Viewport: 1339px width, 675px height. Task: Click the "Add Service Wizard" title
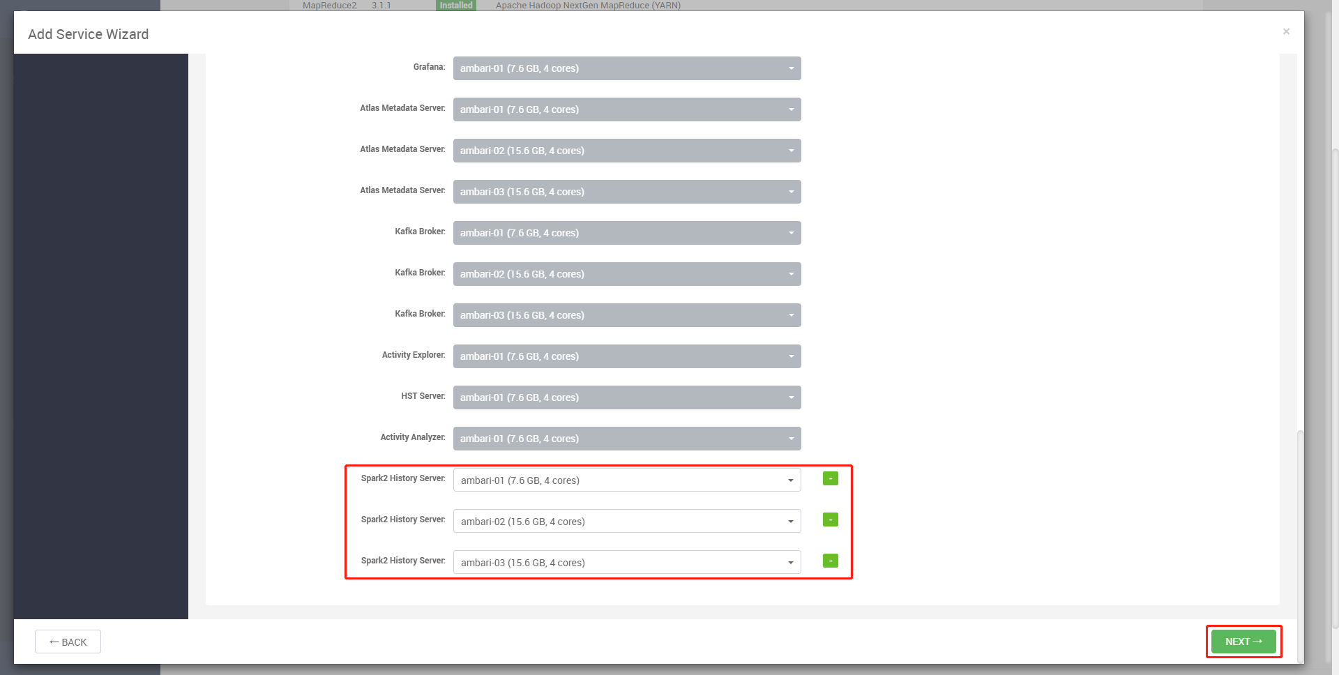89,34
